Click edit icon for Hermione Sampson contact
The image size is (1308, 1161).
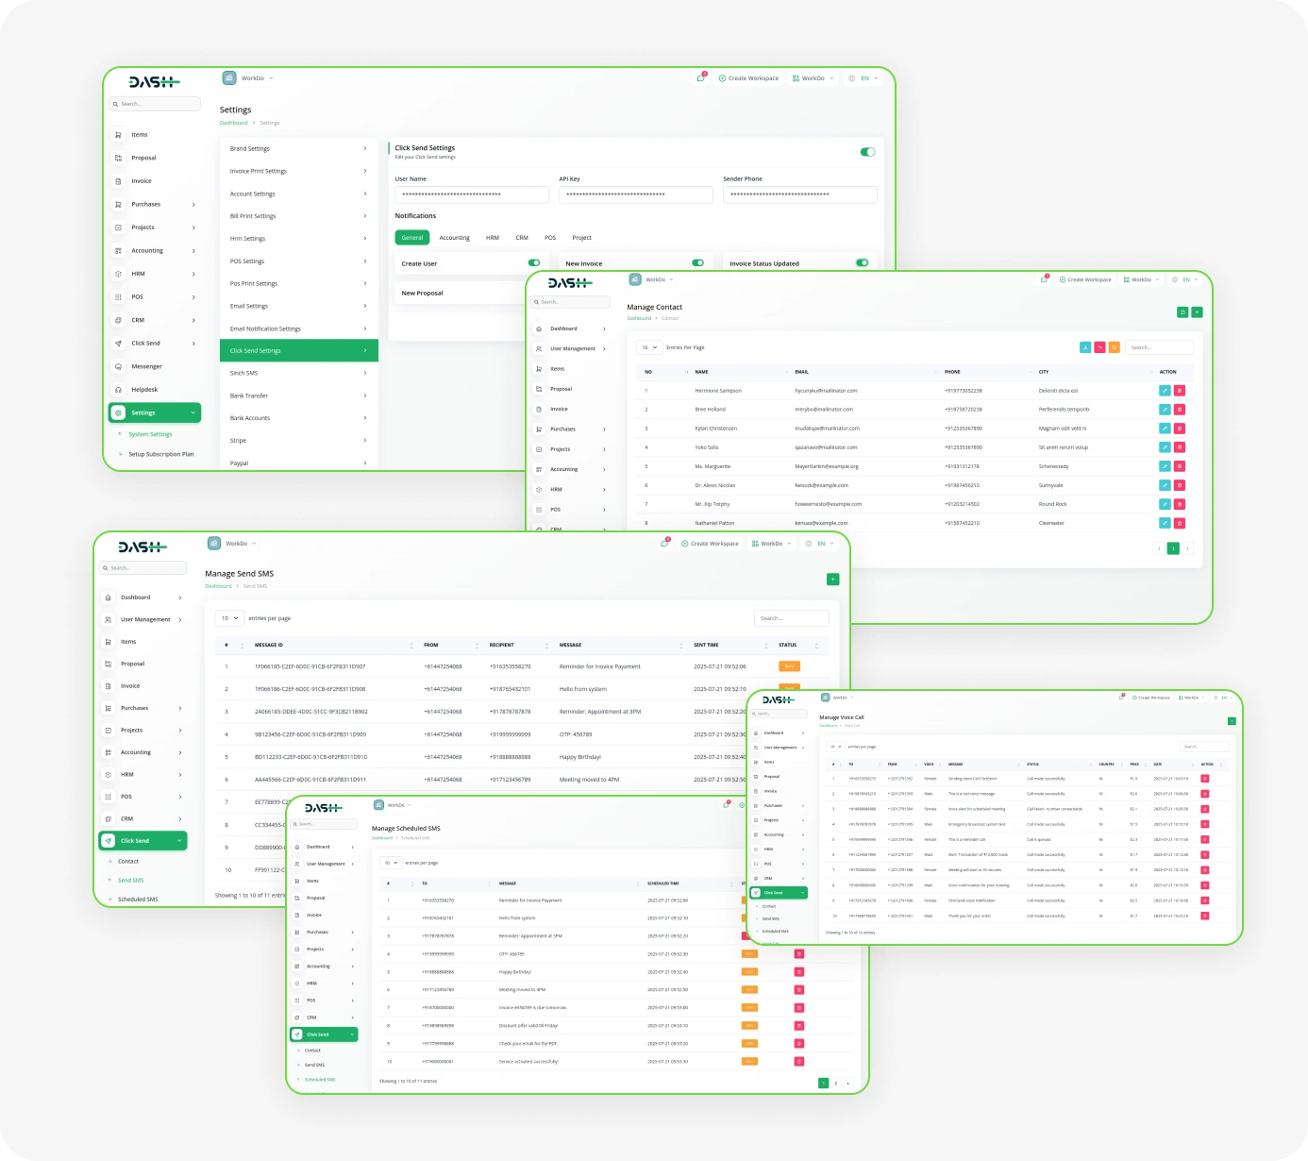tap(1165, 391)
